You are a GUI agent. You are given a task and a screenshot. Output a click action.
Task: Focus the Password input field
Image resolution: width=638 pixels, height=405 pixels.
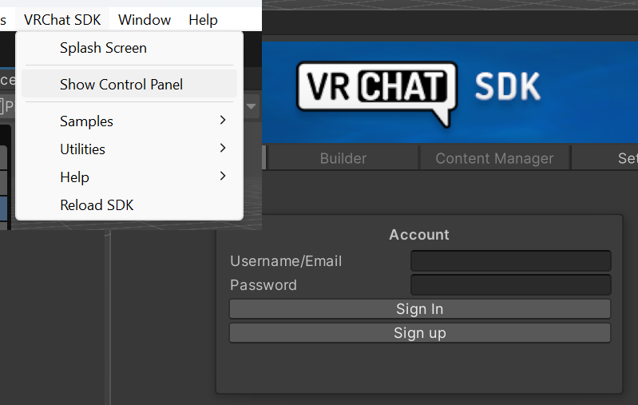pyautogui.click(x=511, y=284)
